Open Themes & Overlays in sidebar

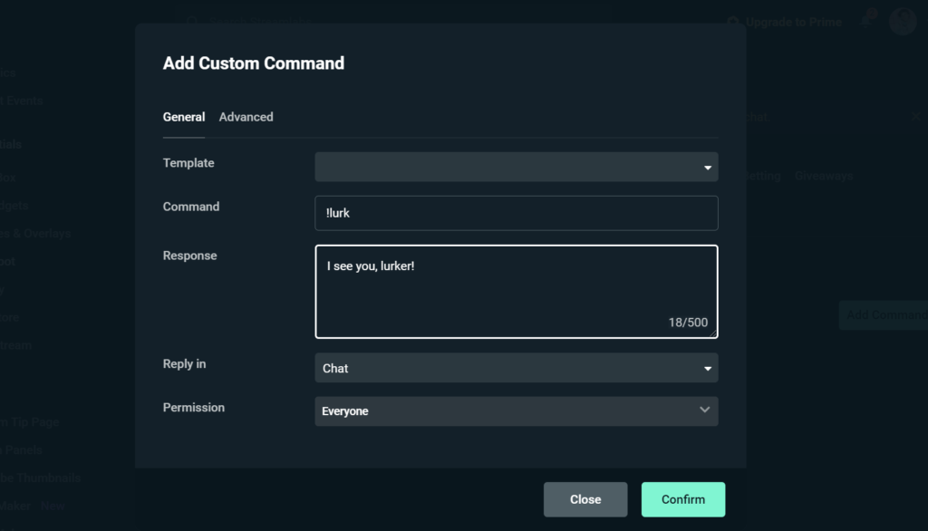click(x=34, y=234)
